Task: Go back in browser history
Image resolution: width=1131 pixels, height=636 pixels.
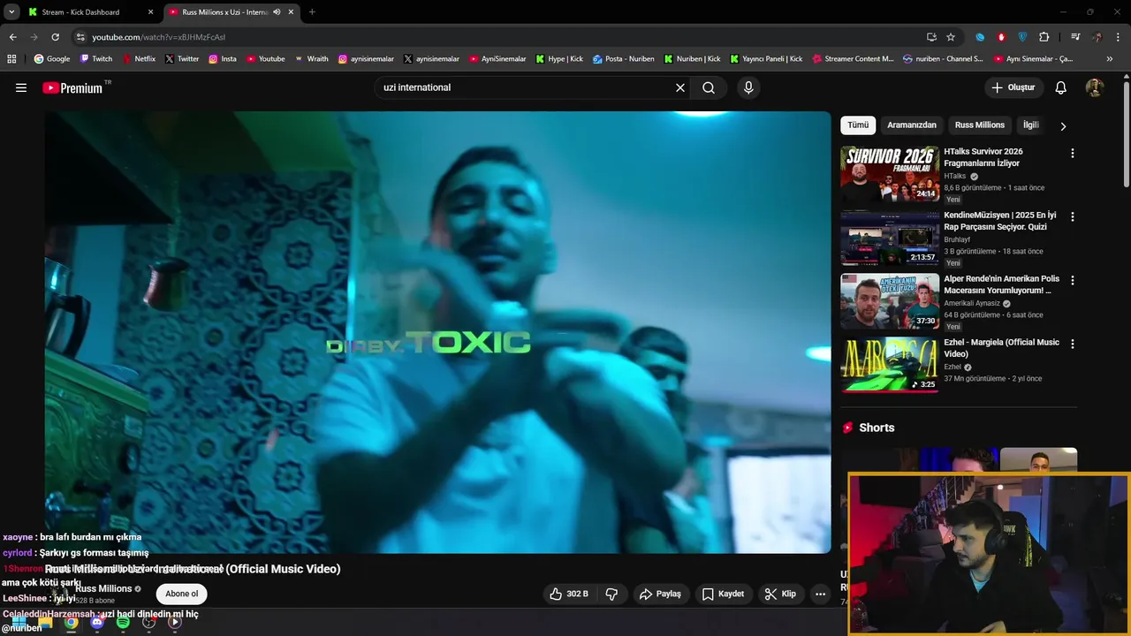Action: click(12, 37)
